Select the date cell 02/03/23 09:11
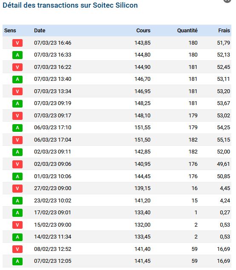 tap(52, 152)
